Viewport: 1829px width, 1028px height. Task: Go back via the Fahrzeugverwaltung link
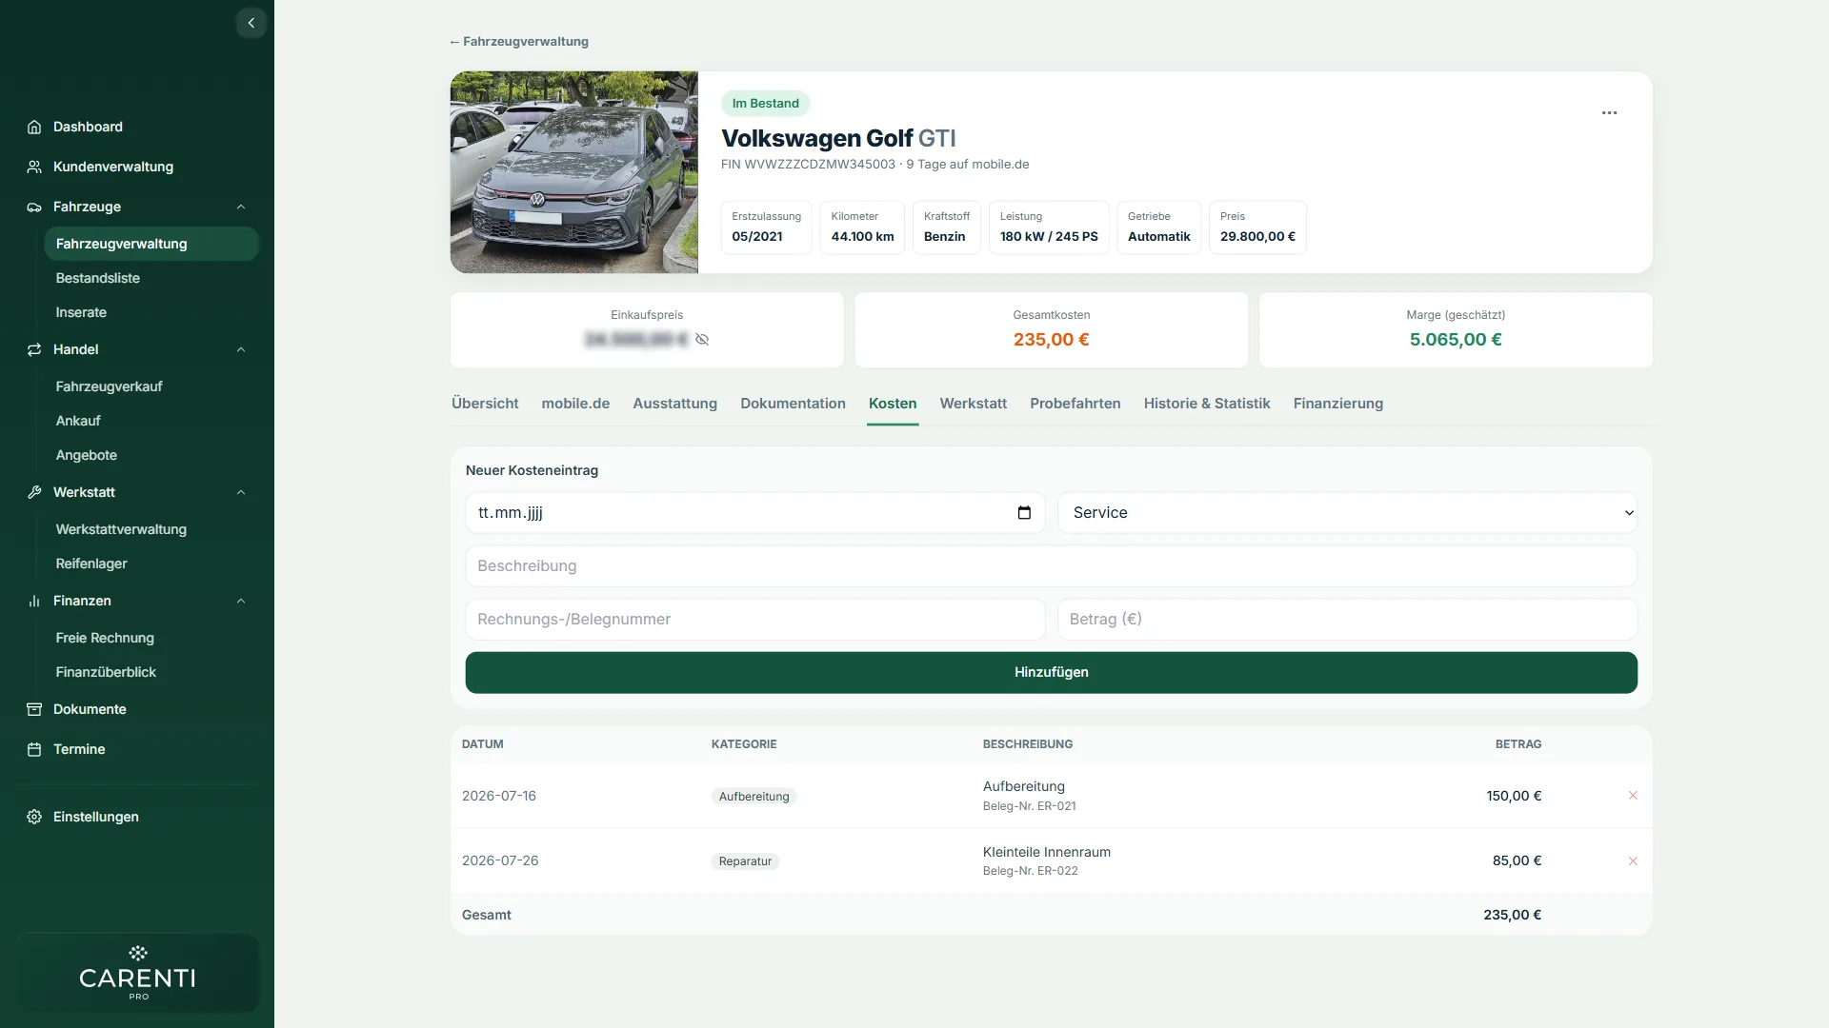[x=519, y=42]
